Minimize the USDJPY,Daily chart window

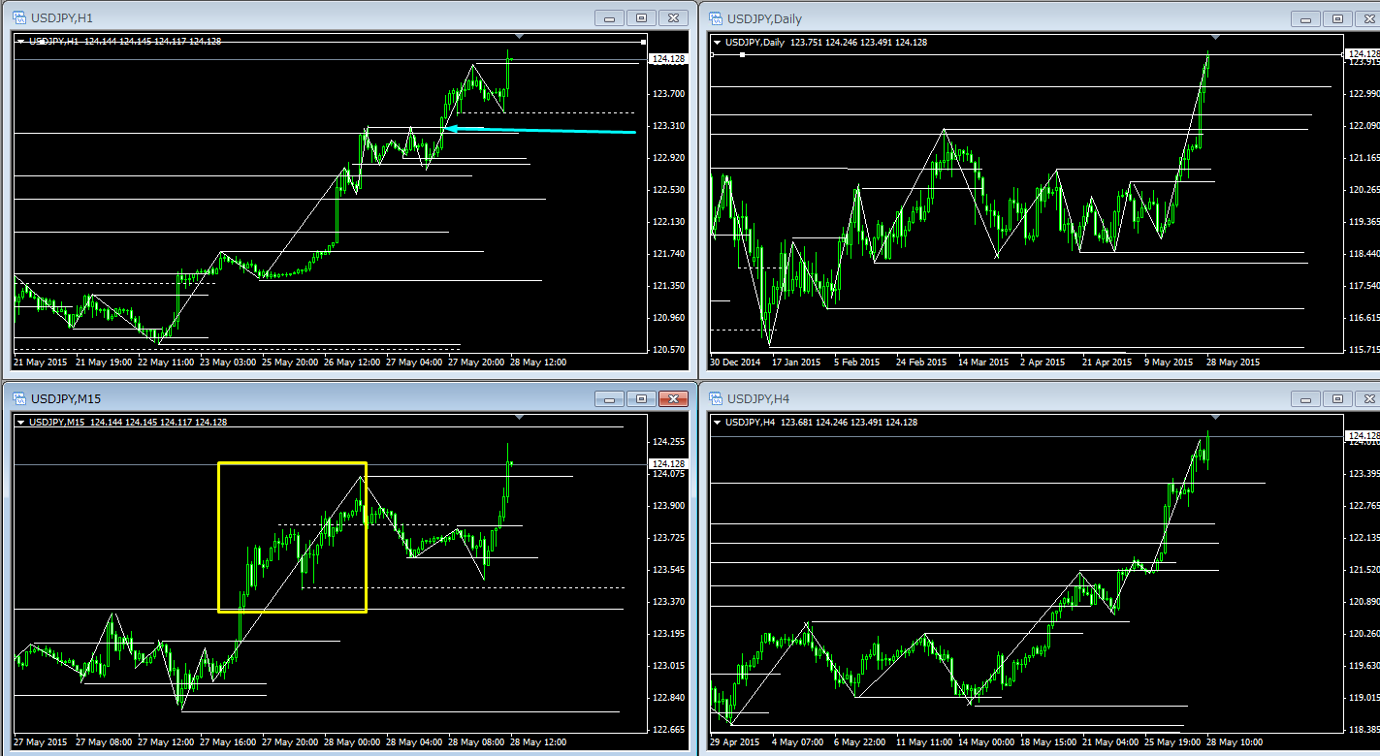click(1304, 18)
